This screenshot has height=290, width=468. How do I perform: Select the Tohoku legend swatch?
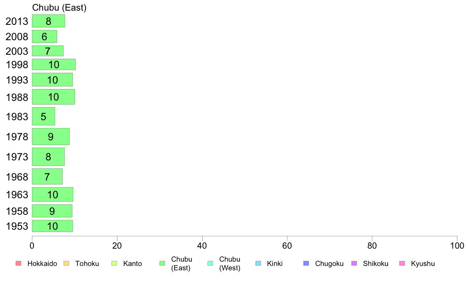click(66, 264)
